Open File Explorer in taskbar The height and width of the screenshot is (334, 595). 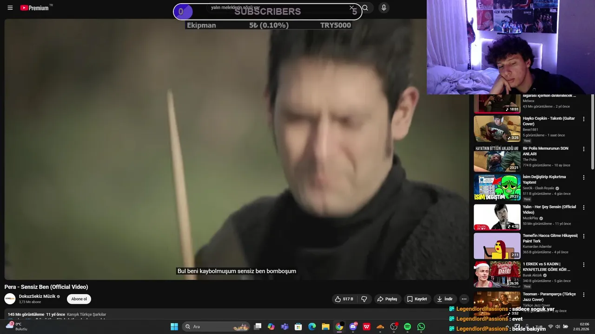tap(325, 327)
